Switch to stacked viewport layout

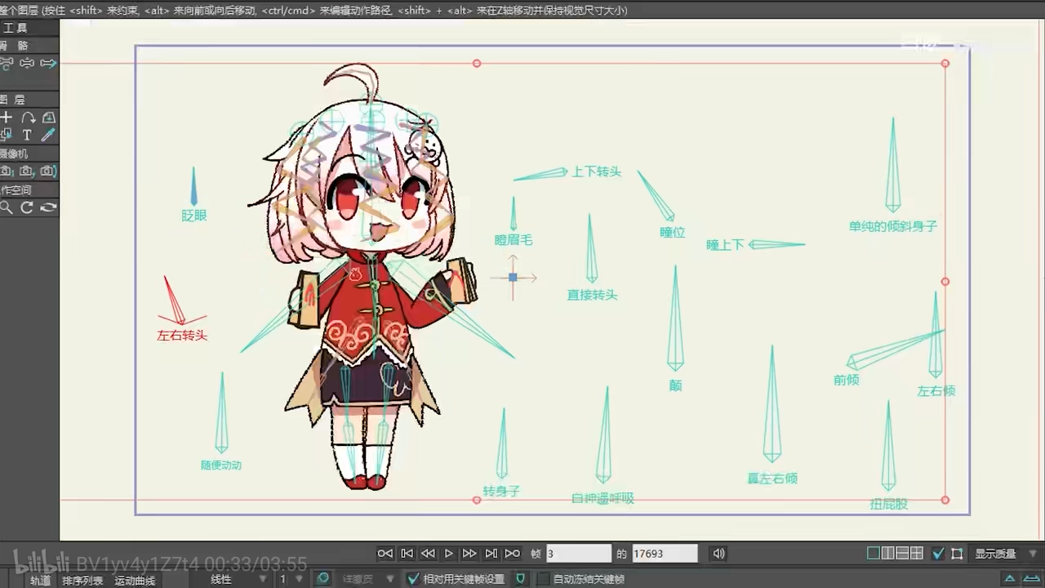point(902,554)
